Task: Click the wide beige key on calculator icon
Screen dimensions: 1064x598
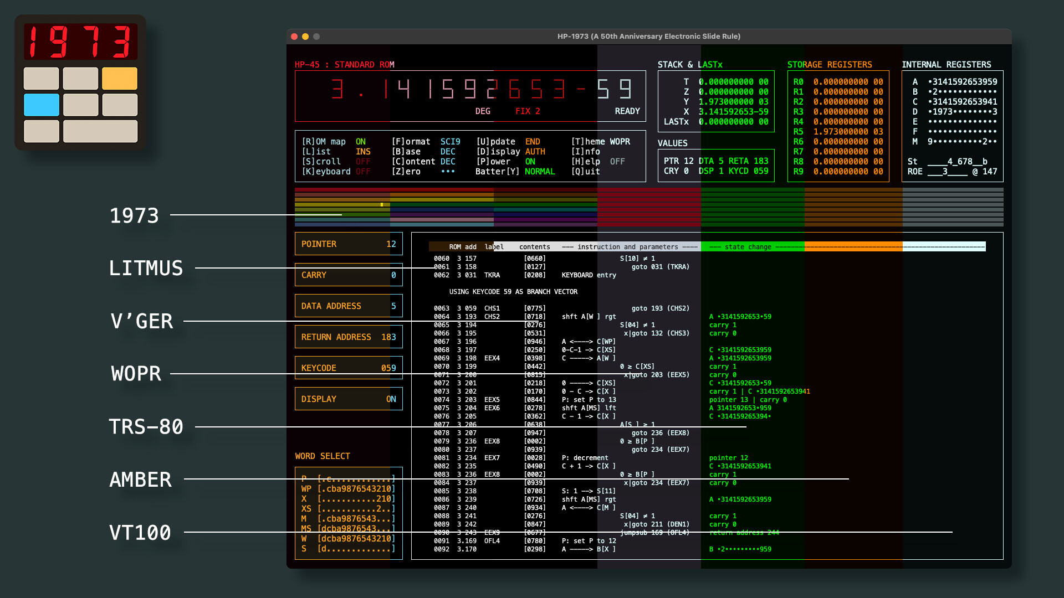Action: coord(100,131)
